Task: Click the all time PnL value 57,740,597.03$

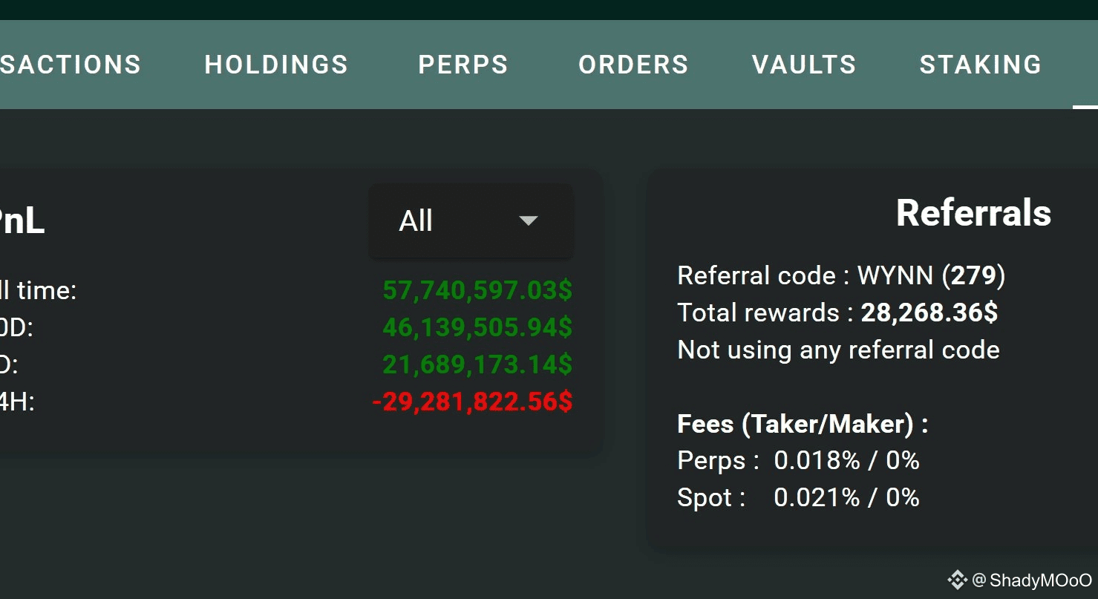Action: tap(477, 290)
